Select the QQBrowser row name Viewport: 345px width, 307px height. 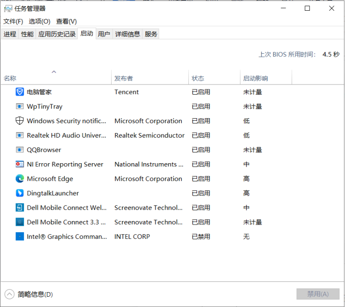click(x=44, y=150)
